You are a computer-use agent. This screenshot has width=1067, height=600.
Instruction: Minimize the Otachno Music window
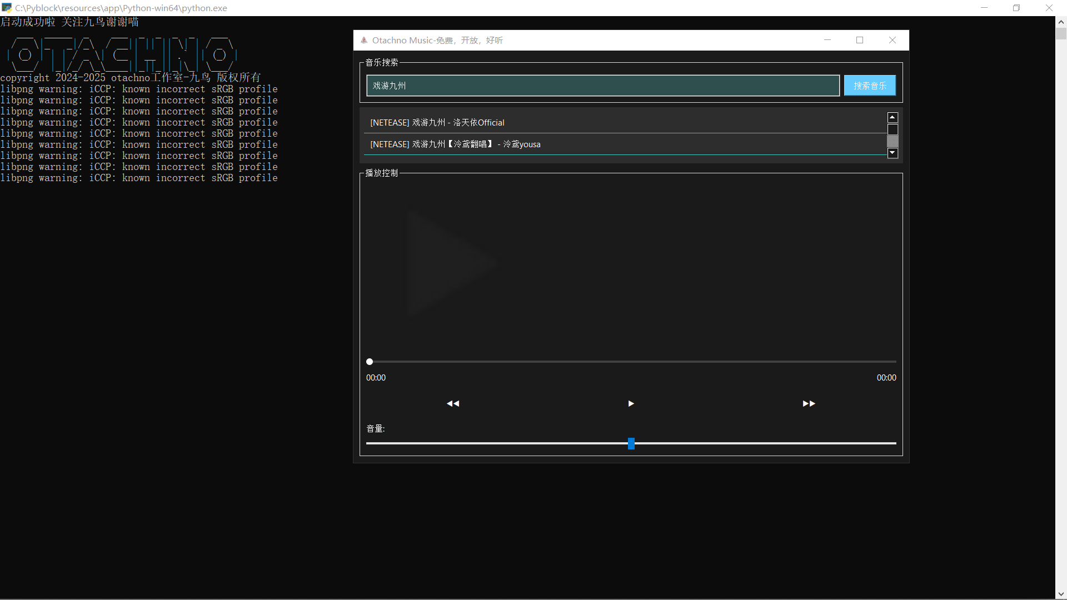[827, 40]
